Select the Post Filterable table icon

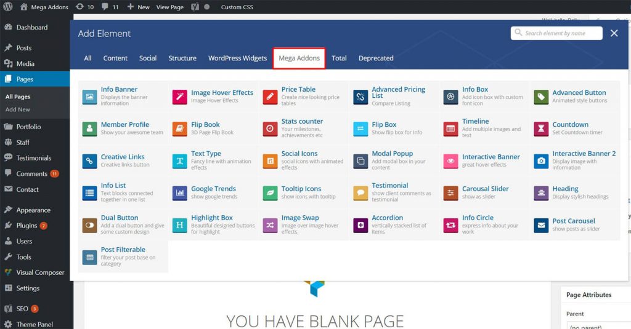[x=90, y=258]
